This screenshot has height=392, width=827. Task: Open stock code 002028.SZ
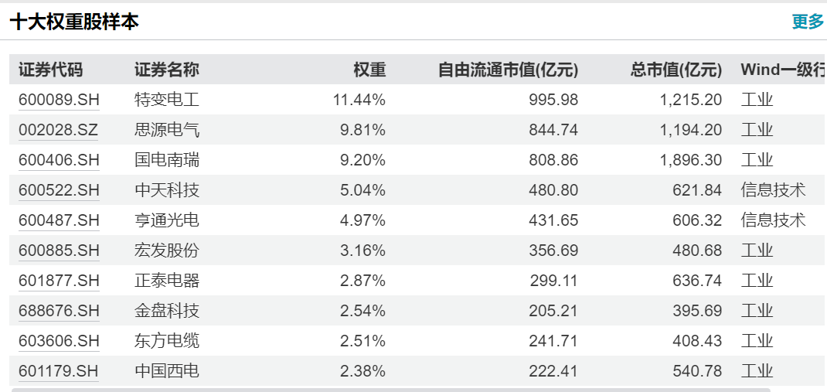pos(59,130)
